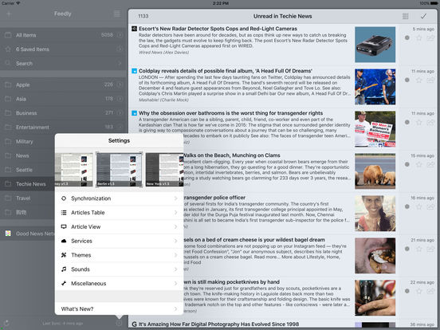Toggle unread dot on transgender rights article

[407, 122]
